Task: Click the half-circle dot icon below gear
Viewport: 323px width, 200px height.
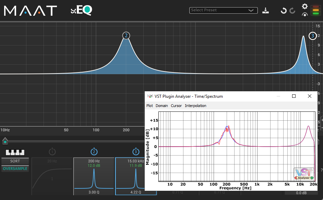Action: [x=304, y=15]
